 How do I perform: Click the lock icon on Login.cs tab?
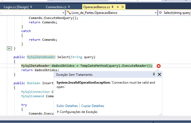click(x=31, y=7)
